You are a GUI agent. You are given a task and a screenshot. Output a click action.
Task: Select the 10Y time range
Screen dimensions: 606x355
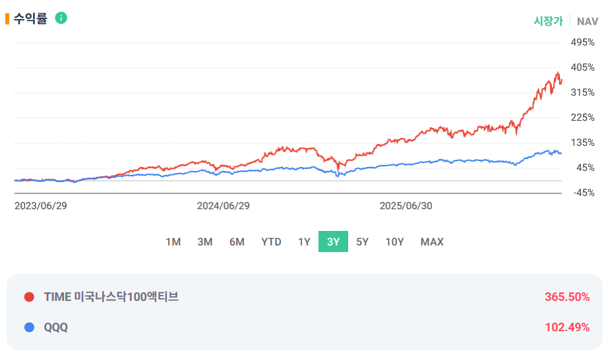point(394,242)
